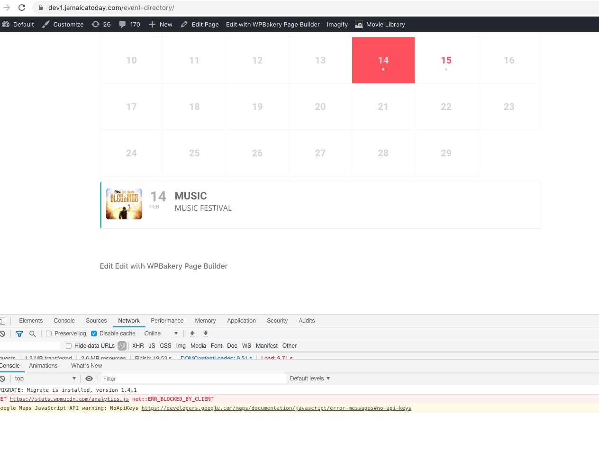Reload the page with the refresh icon

pyautogui.click(x=22, y=8)
